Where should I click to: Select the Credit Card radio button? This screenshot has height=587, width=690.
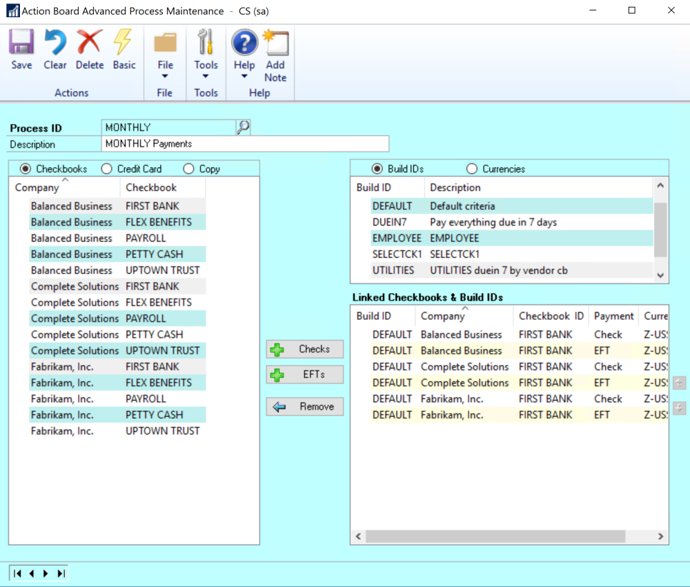click(x=107, y=169)
